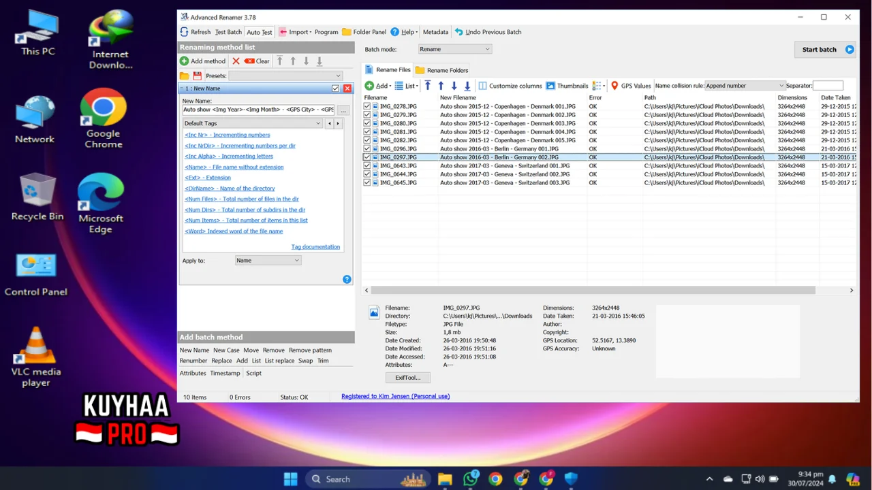The height and width of the screenshot is (490, 872).
Task: Delete selected method with red X icon
Action: click(236, 61)
